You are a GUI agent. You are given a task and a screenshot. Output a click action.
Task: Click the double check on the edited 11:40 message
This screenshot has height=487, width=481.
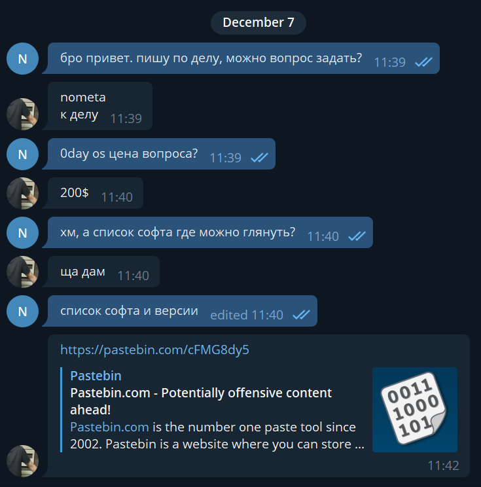pos(301,315)
